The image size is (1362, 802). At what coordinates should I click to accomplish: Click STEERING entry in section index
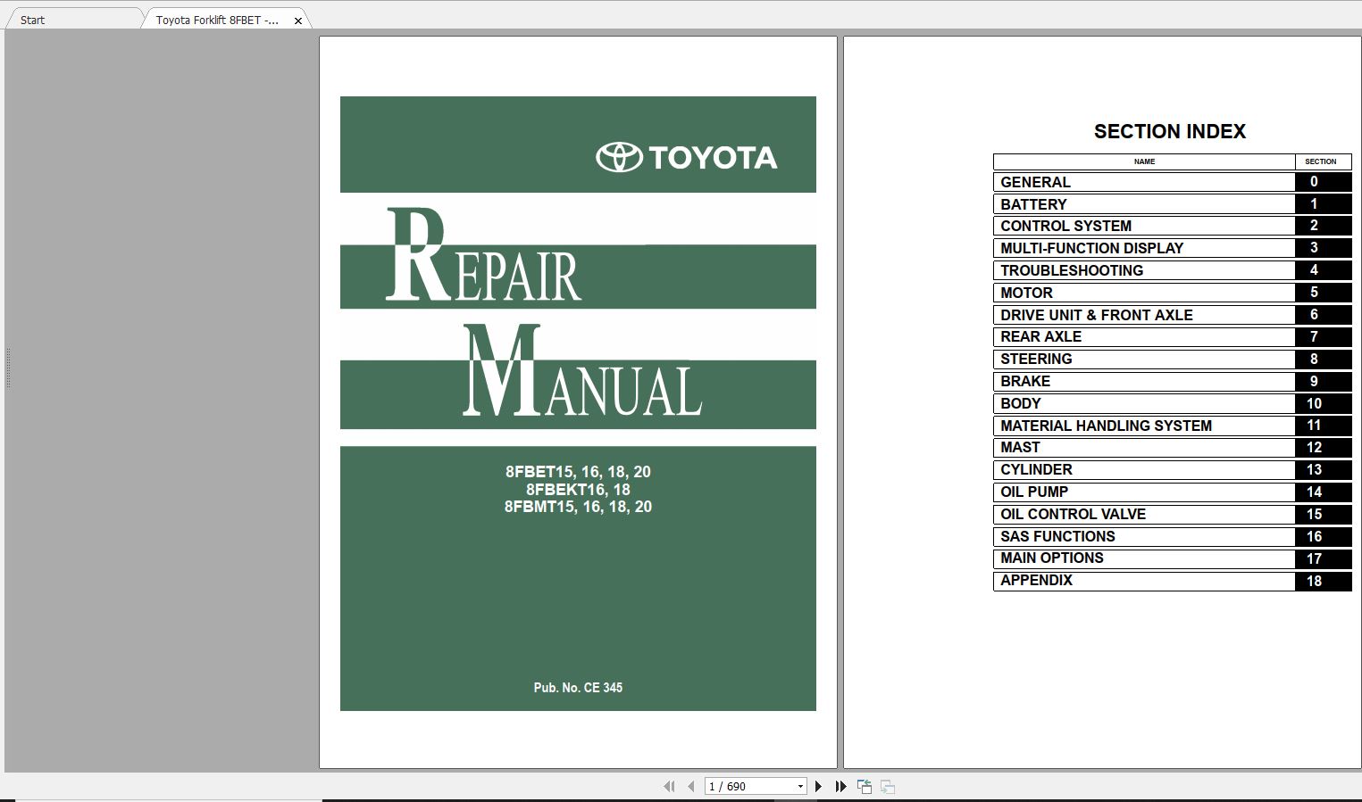pyautogui.click(x=1144, y=359)
